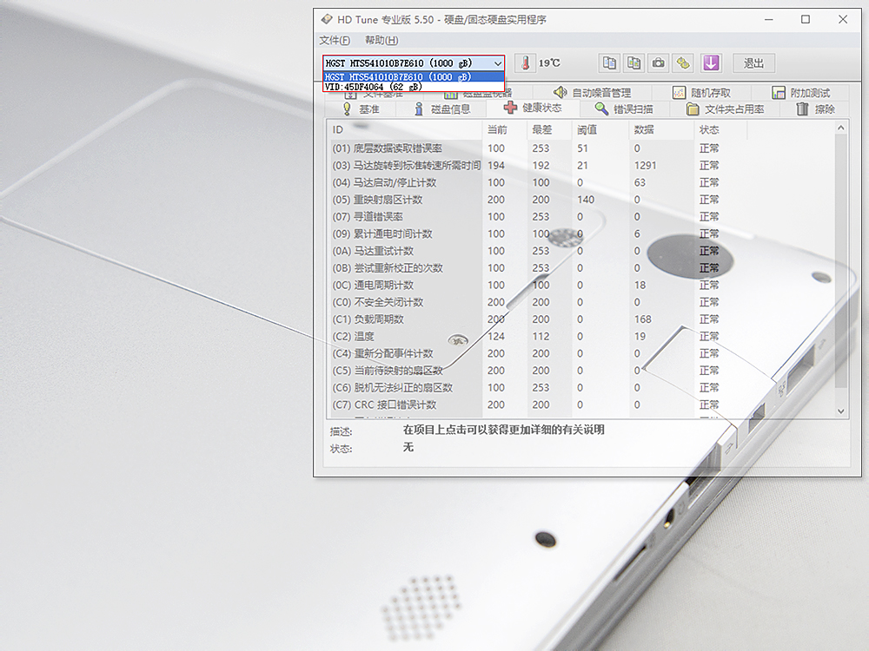This screenshot has width=869, height=651.
Task: Click the purple download arrow icon
Action: pos(711,63)
